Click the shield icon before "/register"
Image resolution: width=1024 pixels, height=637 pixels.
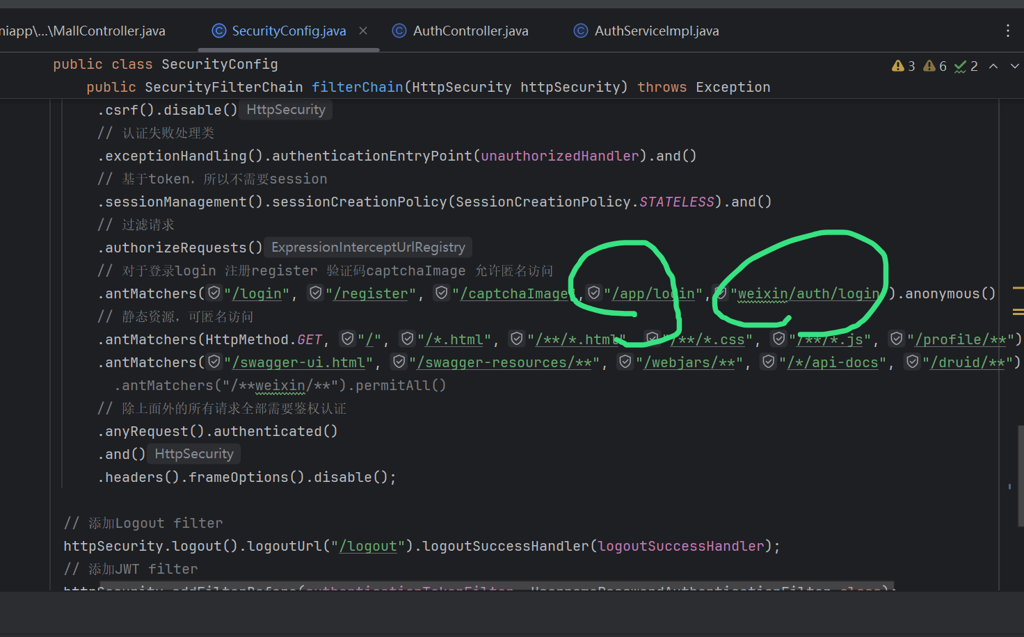(316, 293)
